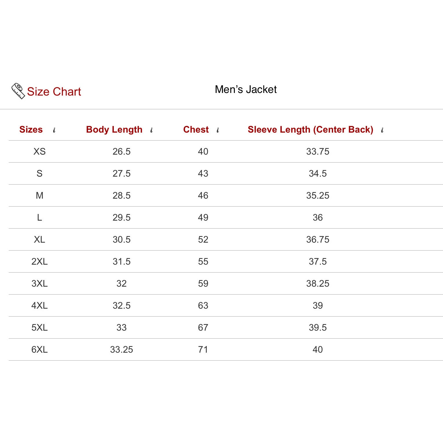The width and height of the screenshot is (443, 443).
Task: Select the XS size row label
Action: click(39, 151)
